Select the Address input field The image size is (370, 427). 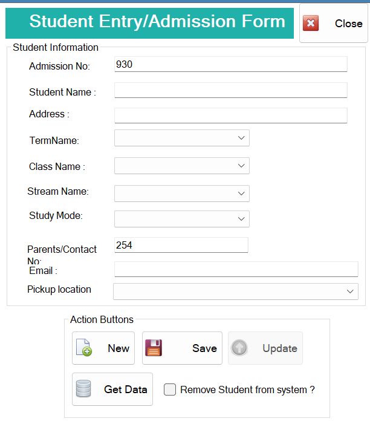click(230, 116)
